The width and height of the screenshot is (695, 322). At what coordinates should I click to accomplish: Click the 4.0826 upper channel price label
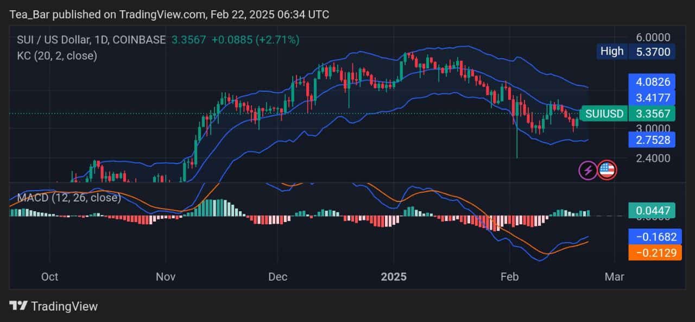click(652, 83)
